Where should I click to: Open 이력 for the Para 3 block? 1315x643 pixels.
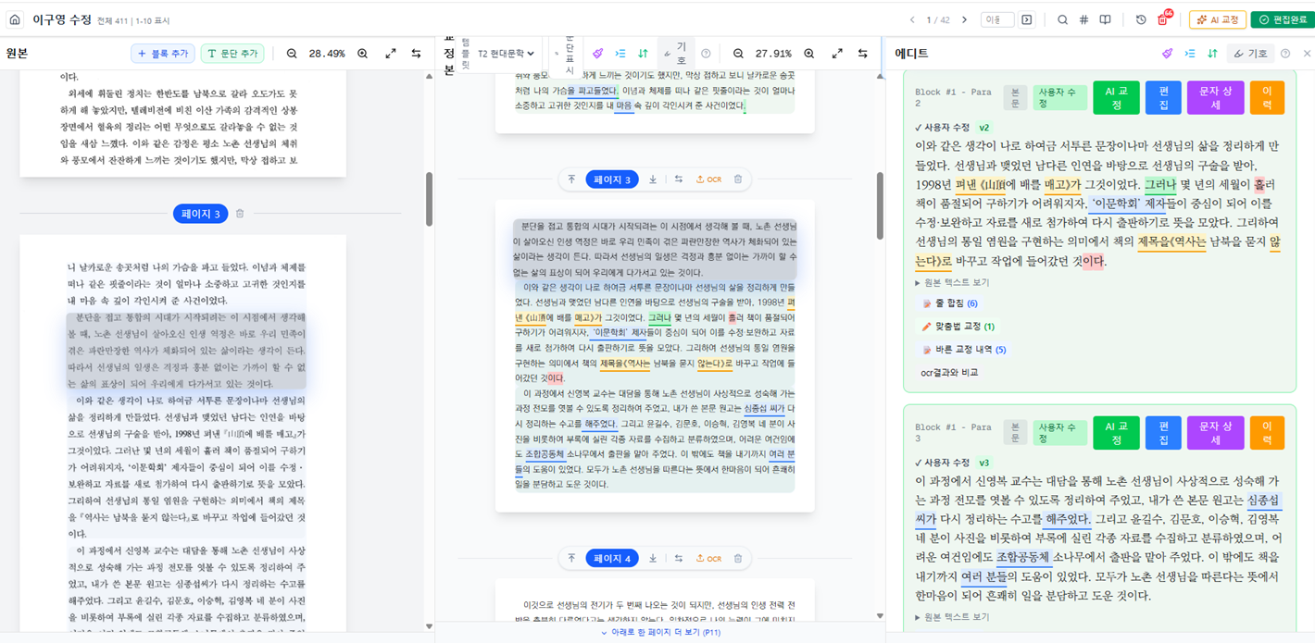[1267, 432]
